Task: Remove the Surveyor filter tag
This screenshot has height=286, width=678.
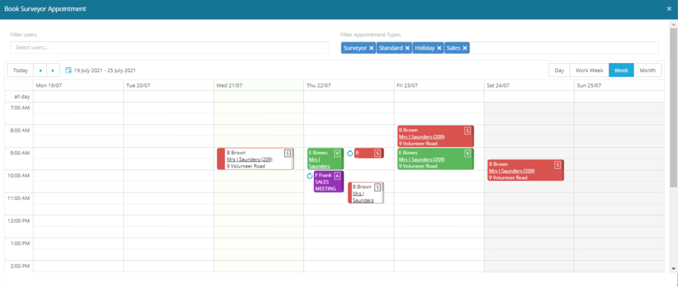Action: tap(371, 48)
